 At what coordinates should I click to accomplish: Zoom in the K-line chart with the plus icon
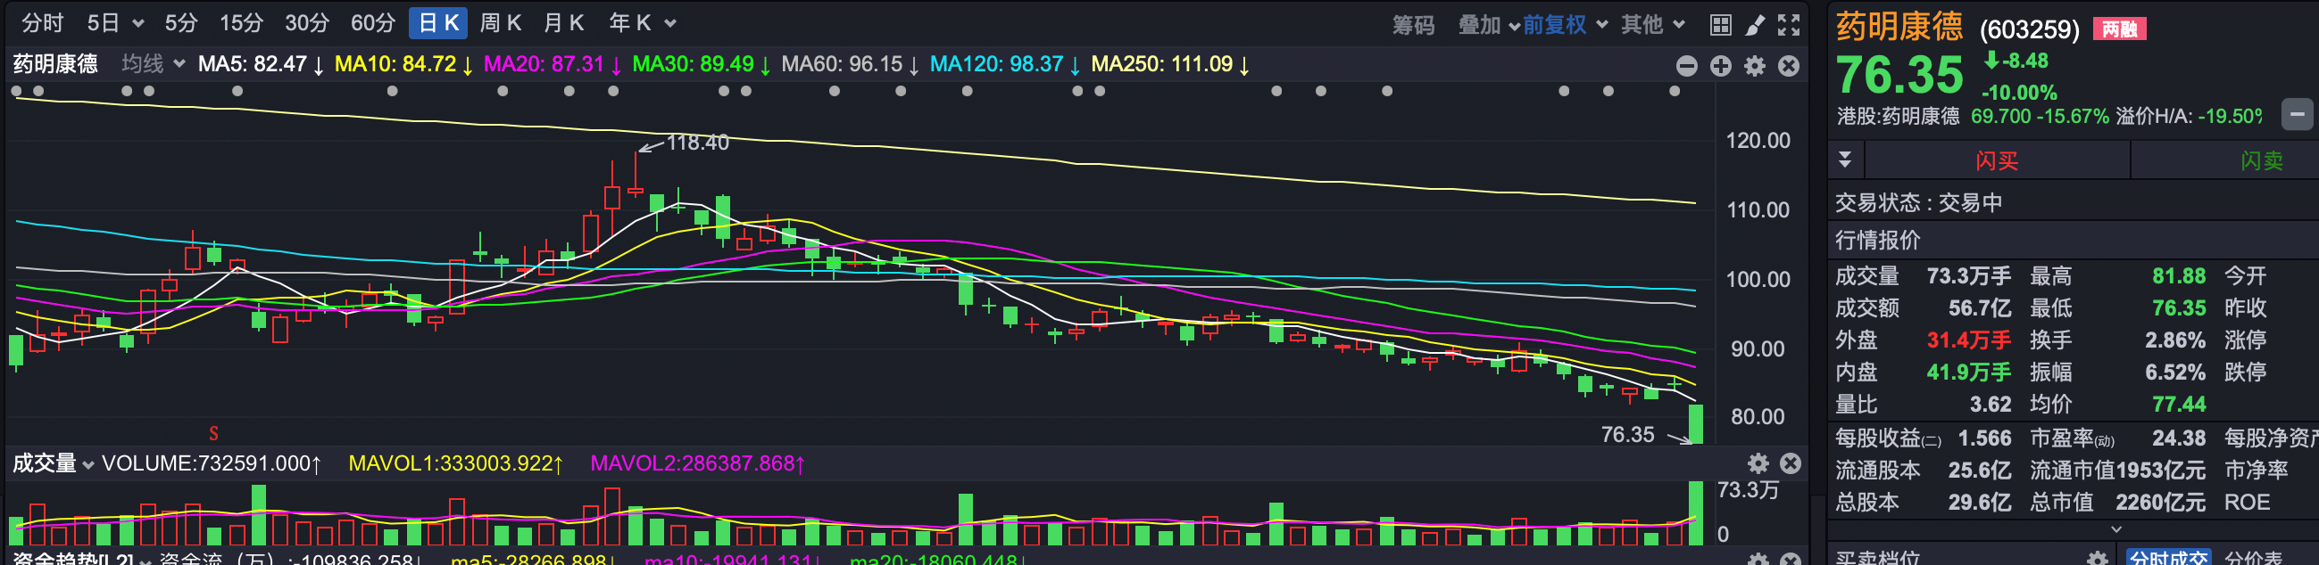(1720, 66)
